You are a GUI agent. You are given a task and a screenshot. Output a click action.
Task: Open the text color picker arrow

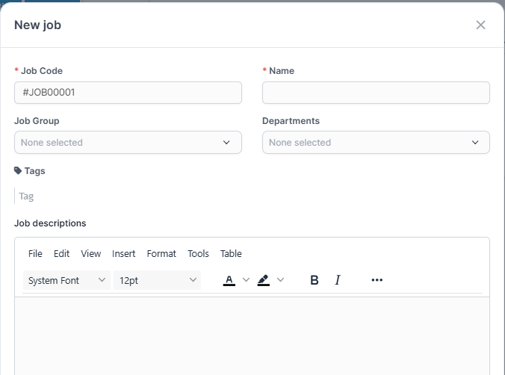[x=247, y=280]
